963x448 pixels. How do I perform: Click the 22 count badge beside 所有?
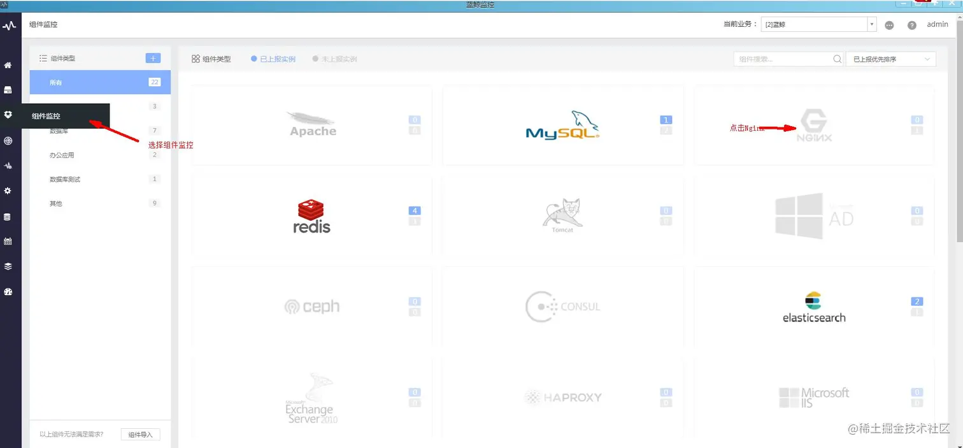pyautogui.click(x=154, y=82)
